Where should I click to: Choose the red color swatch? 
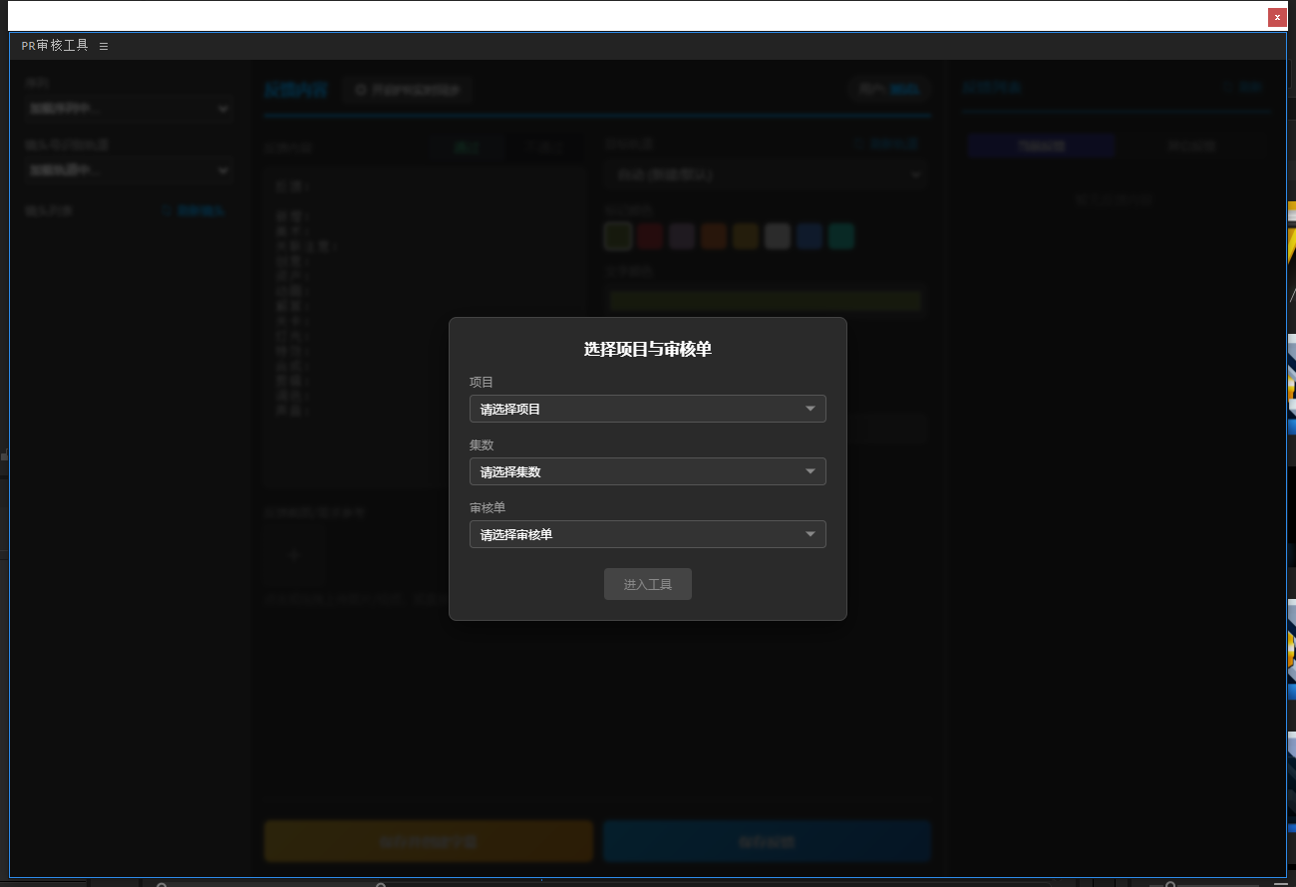tap(650, 236)
